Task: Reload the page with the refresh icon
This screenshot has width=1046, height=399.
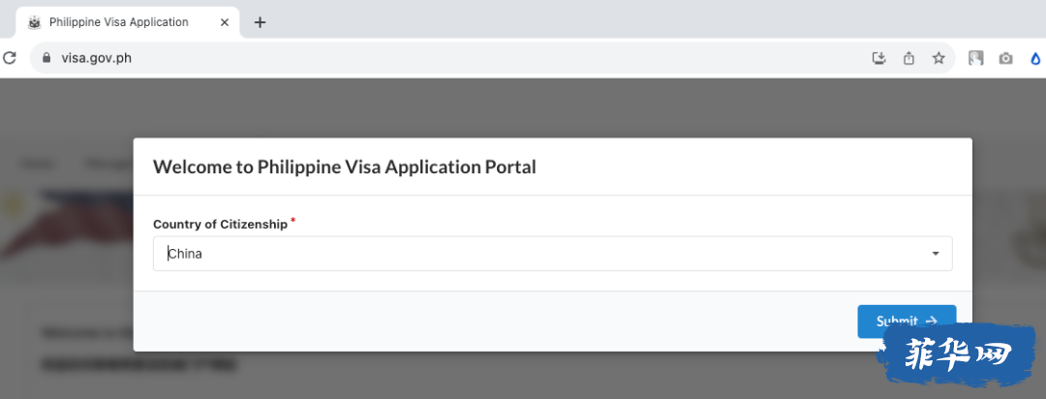Action: 9,58
